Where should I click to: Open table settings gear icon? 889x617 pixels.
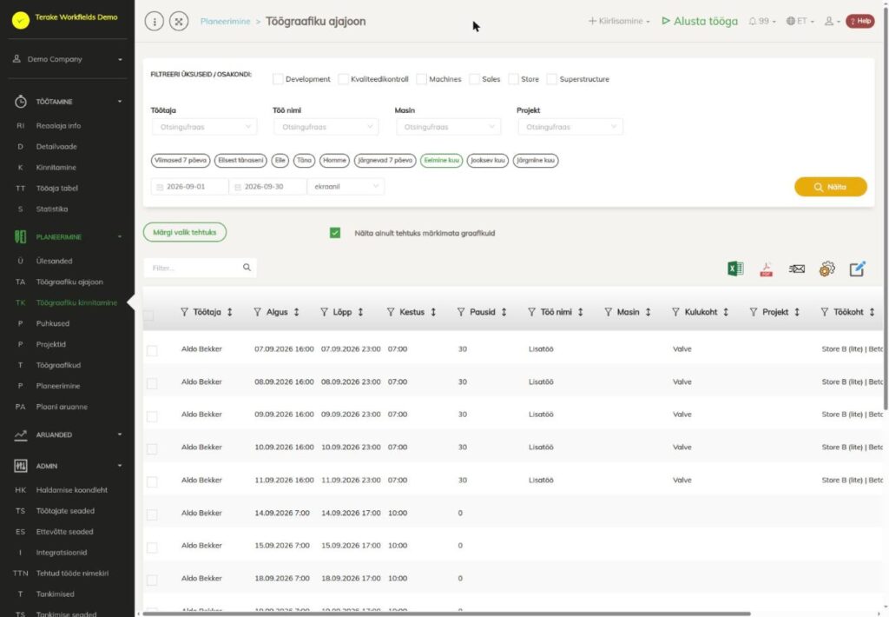pos(827,269)
